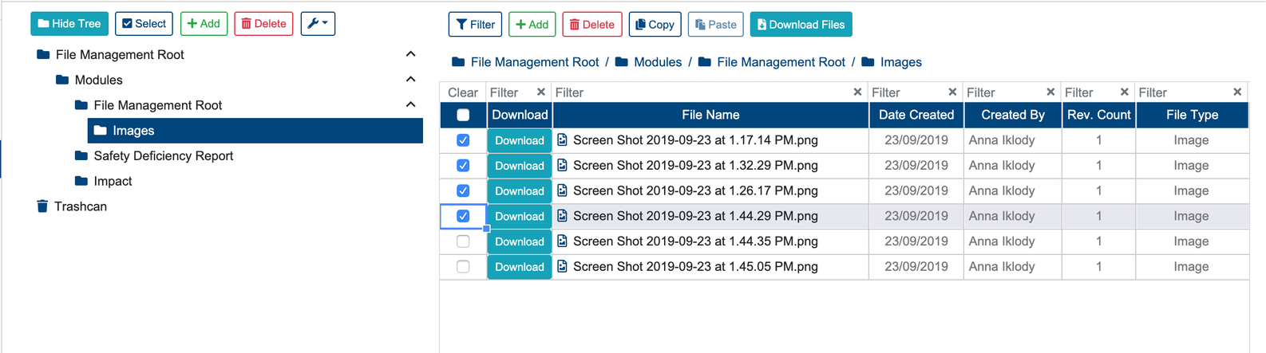Uncheck row for 1.32.29 PM screenshot
Image resolution: width=1266 pixels, height=353 pixels.
pyautogui.click(x=463, y=166)
